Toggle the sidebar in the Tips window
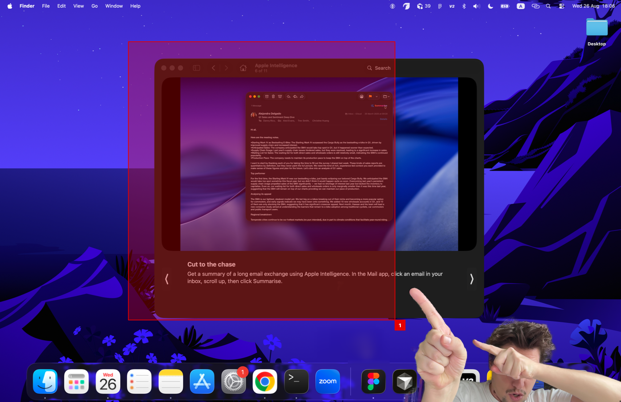This screenshot has height=402, width=621. coord(196,68)
